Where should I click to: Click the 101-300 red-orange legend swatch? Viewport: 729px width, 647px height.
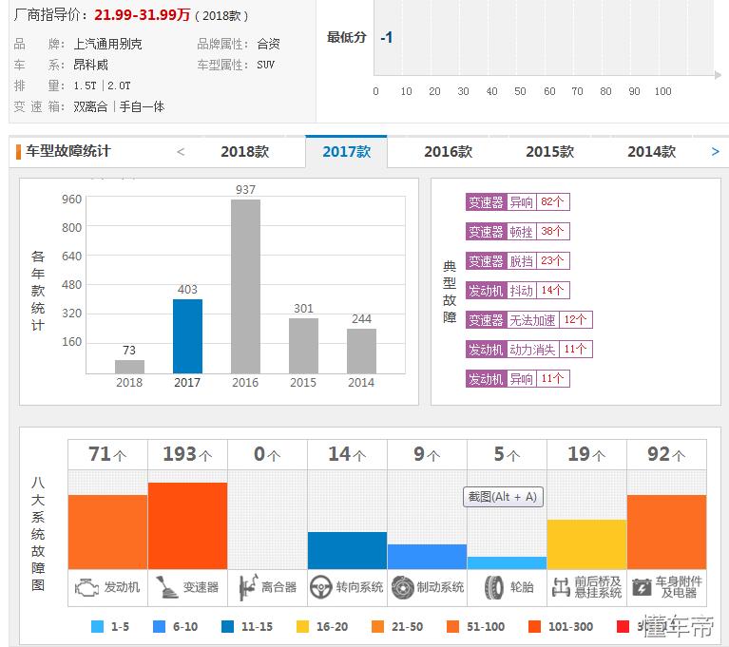coord(535,626)
